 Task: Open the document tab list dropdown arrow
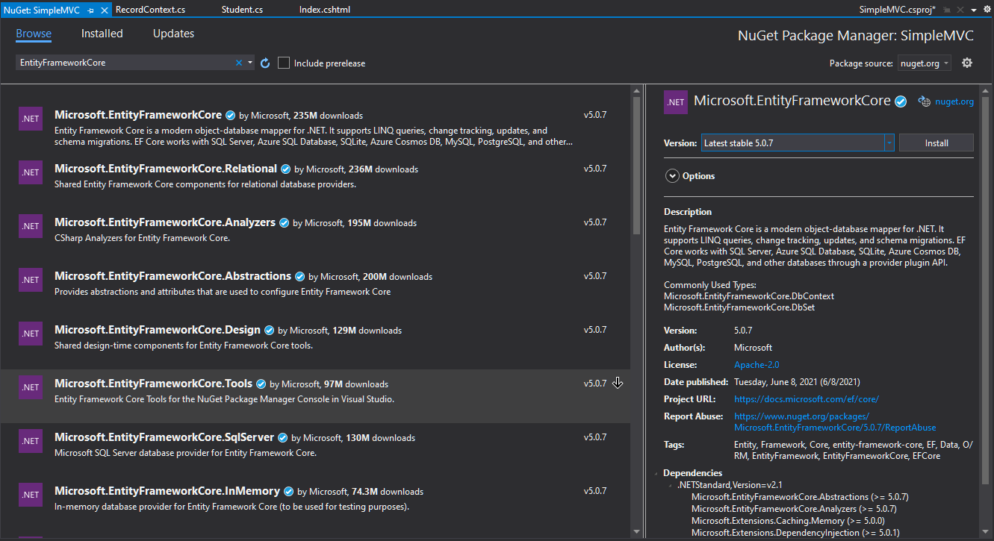[x=975, y=10]
